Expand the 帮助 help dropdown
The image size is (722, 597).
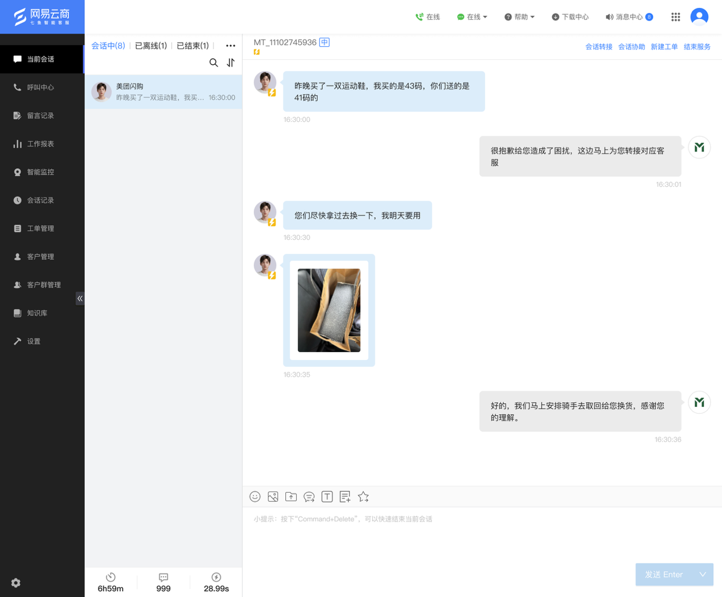point(519,17)
